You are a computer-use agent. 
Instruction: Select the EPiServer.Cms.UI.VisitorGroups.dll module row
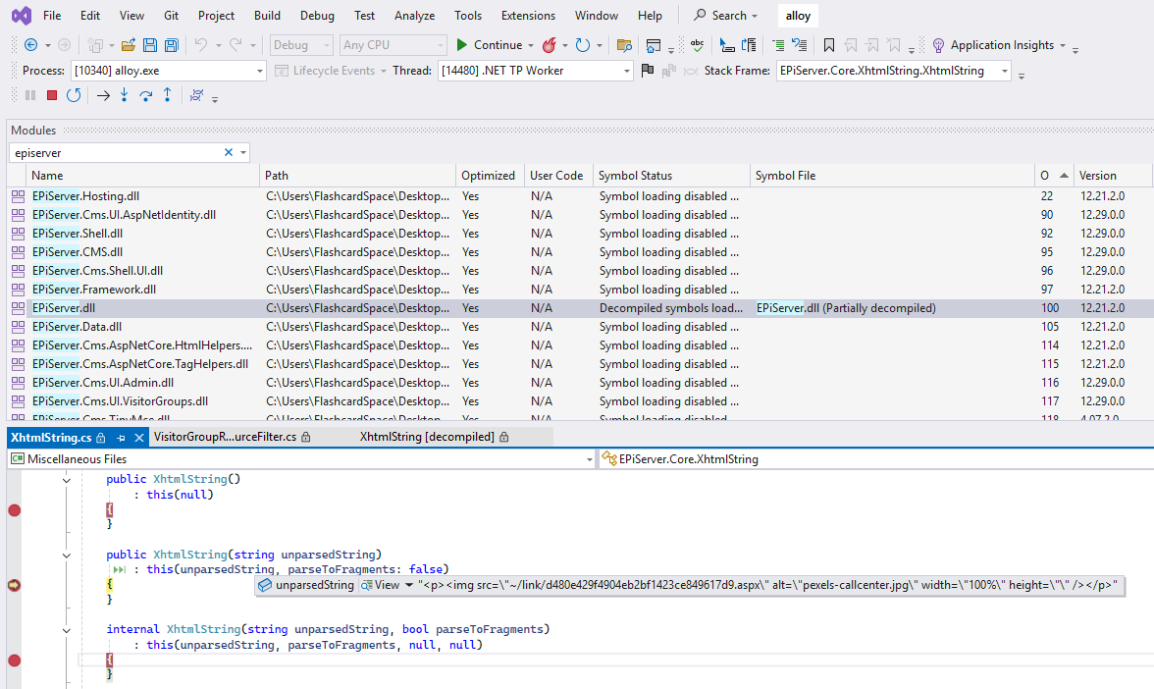[580, 401]
